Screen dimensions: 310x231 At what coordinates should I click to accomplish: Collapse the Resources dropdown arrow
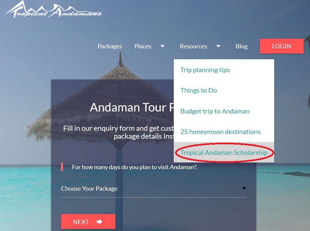218,46
